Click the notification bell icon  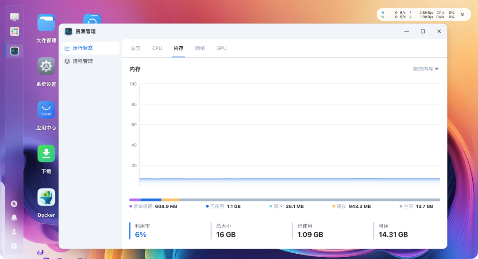pyautogui.click(x=14, y=218)
